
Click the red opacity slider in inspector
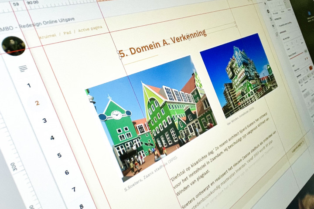click(297, 55)
